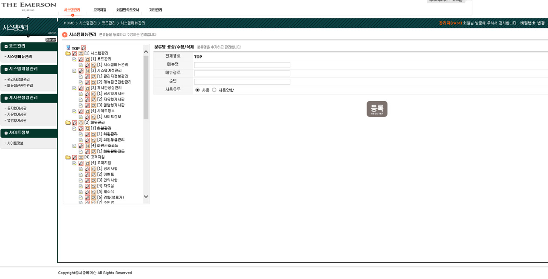The width and height of the screenshot is (548, 279).
Task: Click delete icon beside [1] 공지사항
Action: (x=93, y=169)
